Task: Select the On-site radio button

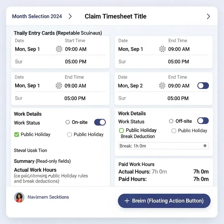Action: pyautogui.click(x=67, y=122)
